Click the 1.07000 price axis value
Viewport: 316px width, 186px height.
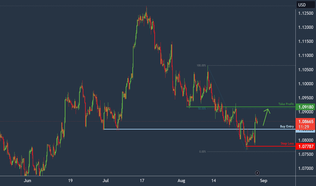pos(306,168)
